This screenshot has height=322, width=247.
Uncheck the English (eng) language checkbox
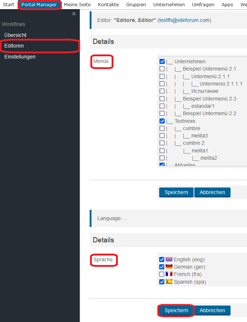162,260
